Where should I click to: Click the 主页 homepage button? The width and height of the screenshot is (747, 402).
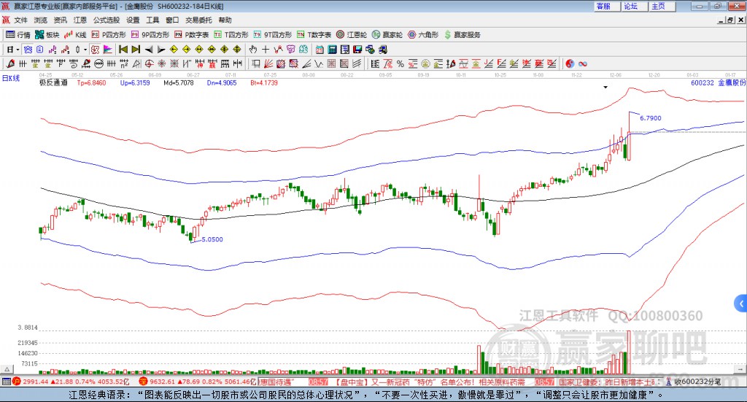662,6
